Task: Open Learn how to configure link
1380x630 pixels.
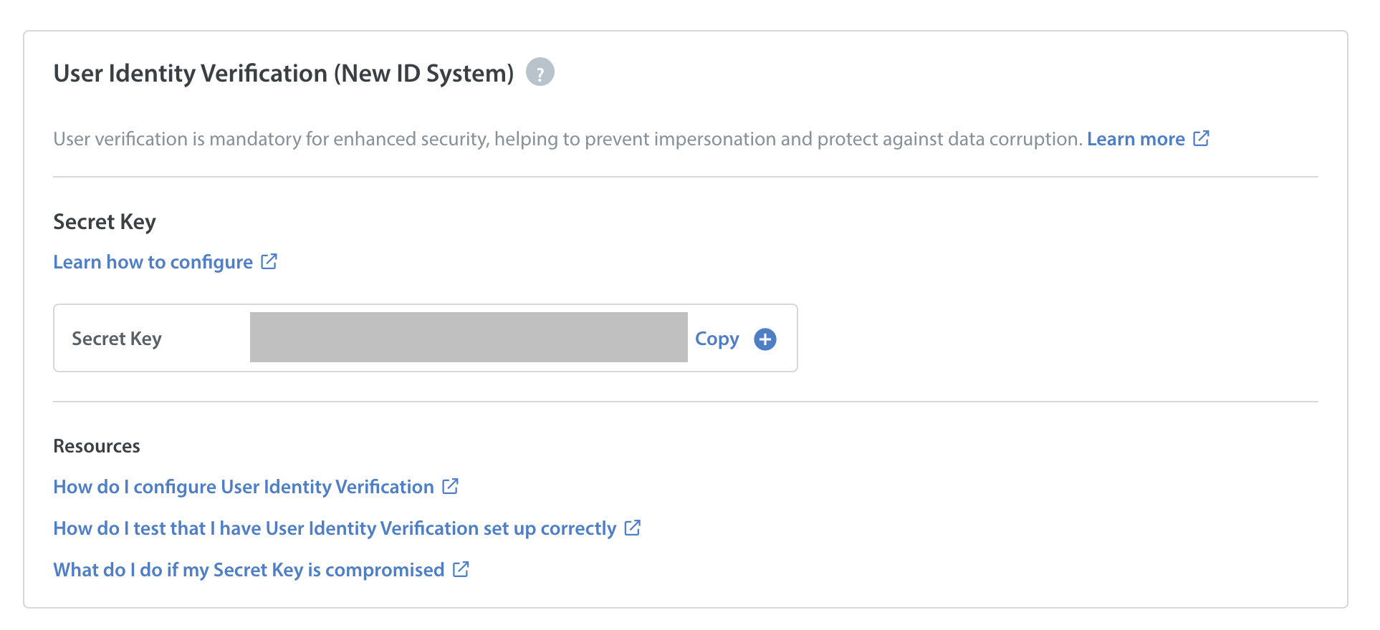Action: pos(153,262)
